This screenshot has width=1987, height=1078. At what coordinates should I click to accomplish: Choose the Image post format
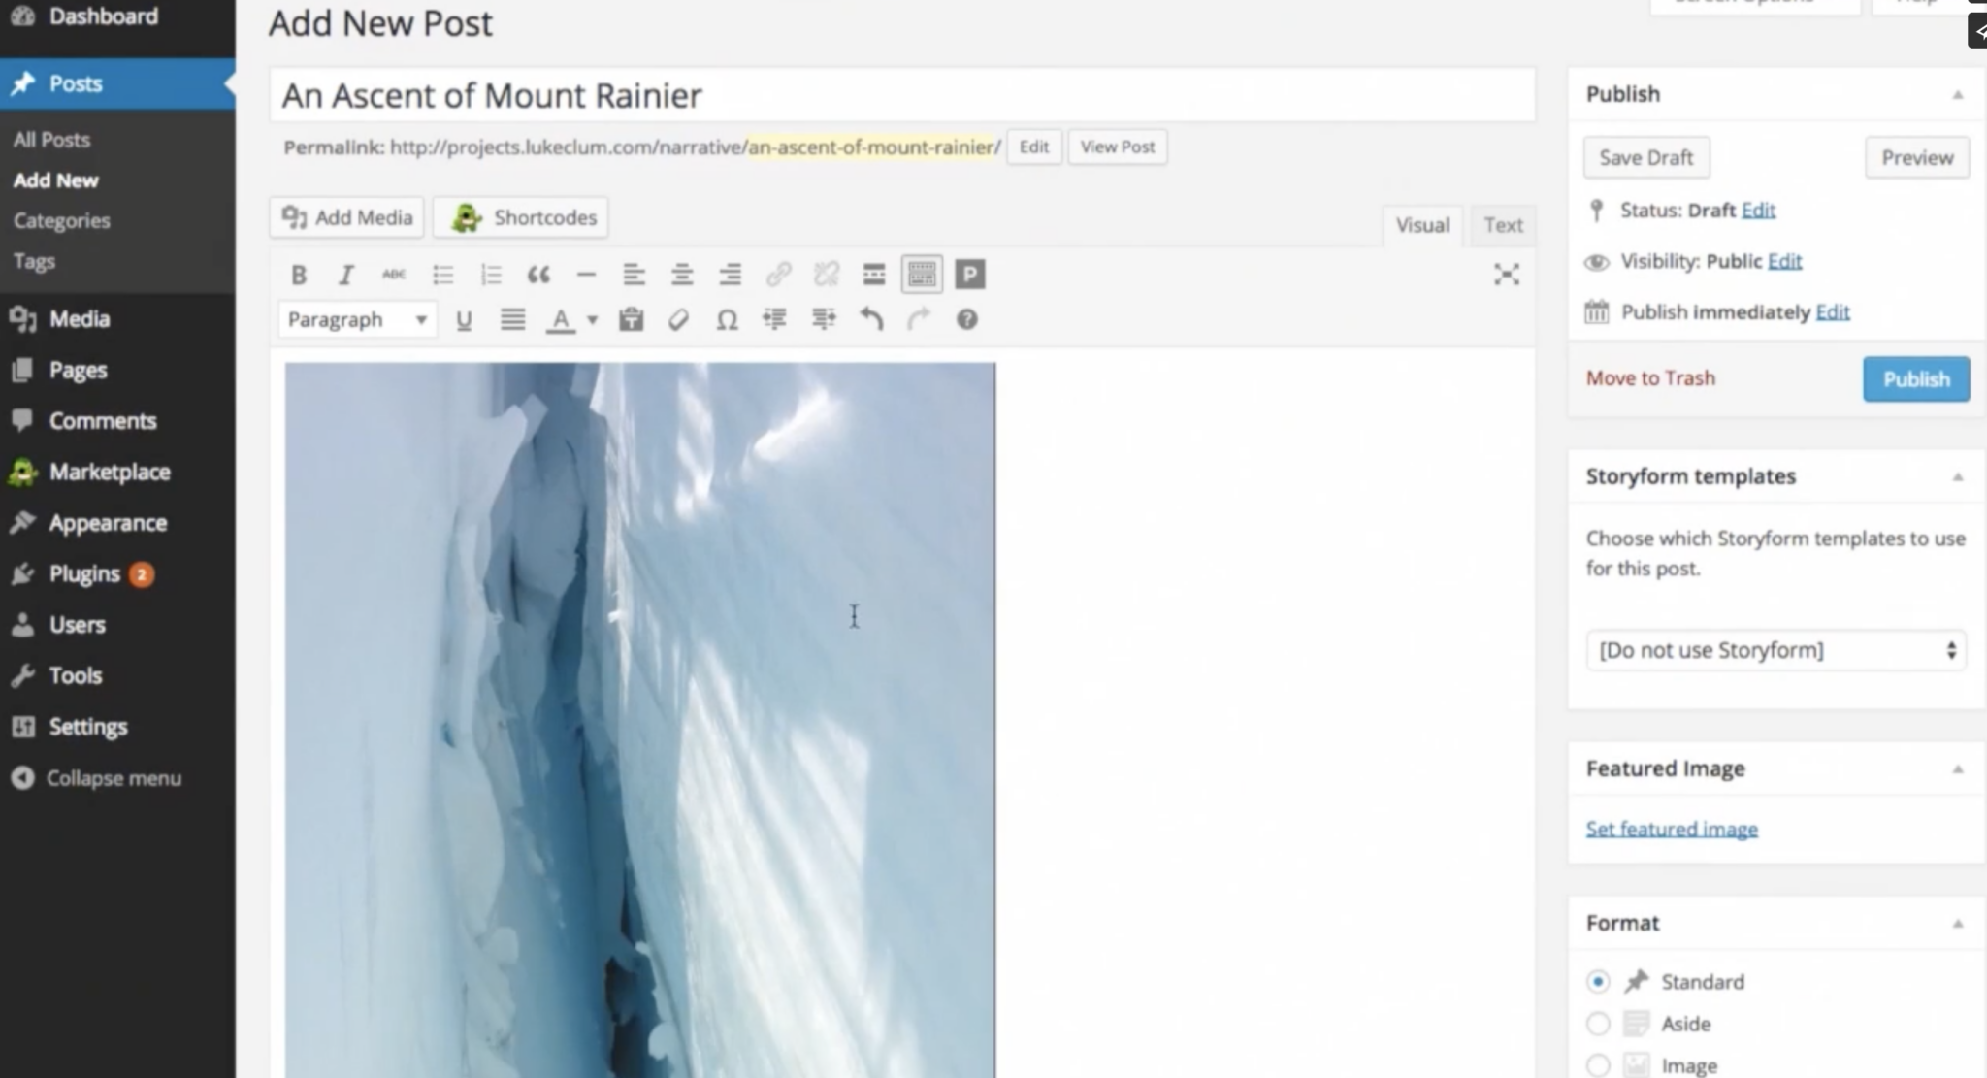pos(1597,1064)
